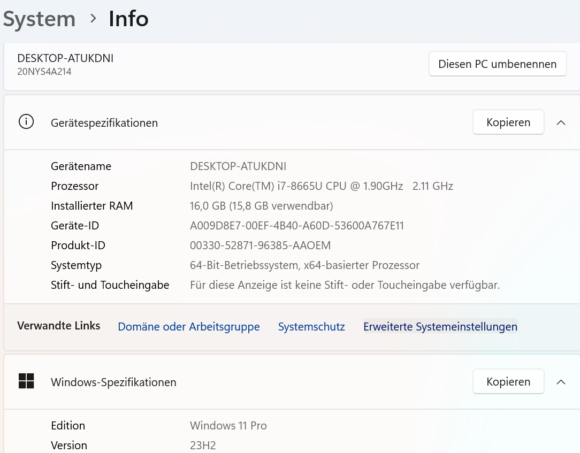The width and height of the screenshot is (580, 453).
Task: Go back to System in breadcrumb
Action: tap(39, 19)
